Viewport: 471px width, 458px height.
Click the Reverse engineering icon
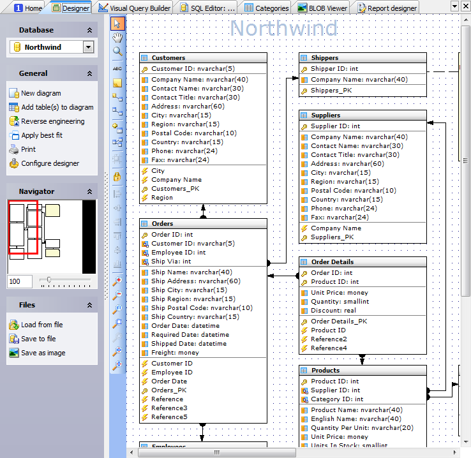tap(14, 121)
